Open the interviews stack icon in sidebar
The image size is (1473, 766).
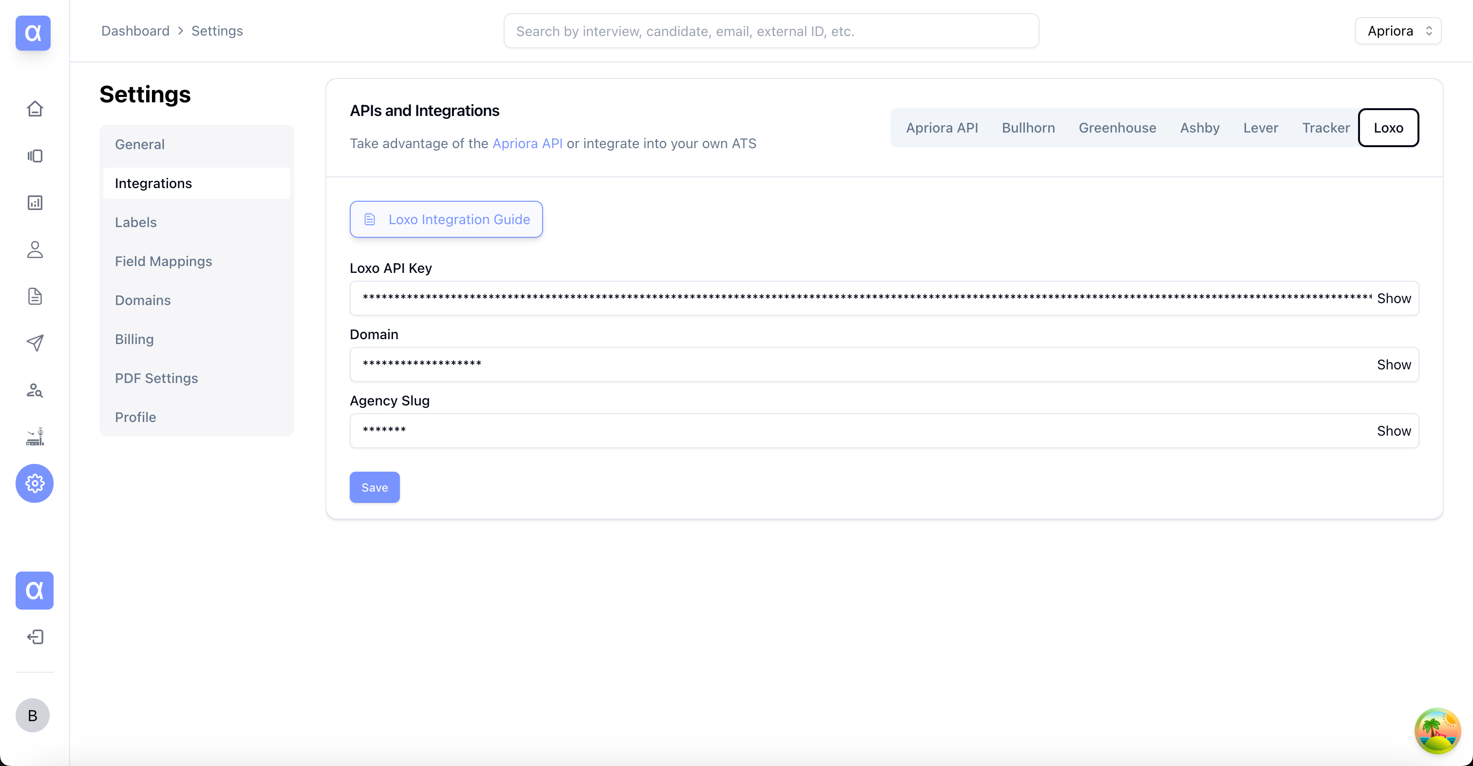click(35, 155)
